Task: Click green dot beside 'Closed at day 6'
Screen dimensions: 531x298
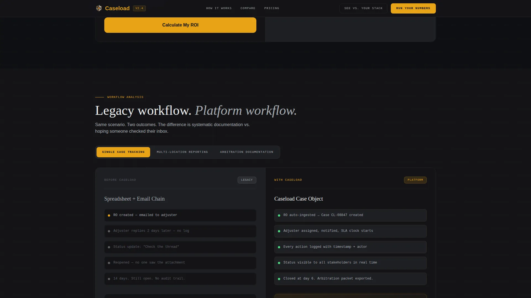Action: [x=279, y=279]
